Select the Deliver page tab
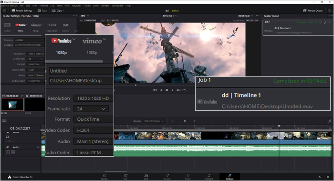This screenshot has width=334, height=181. point(230,177)
